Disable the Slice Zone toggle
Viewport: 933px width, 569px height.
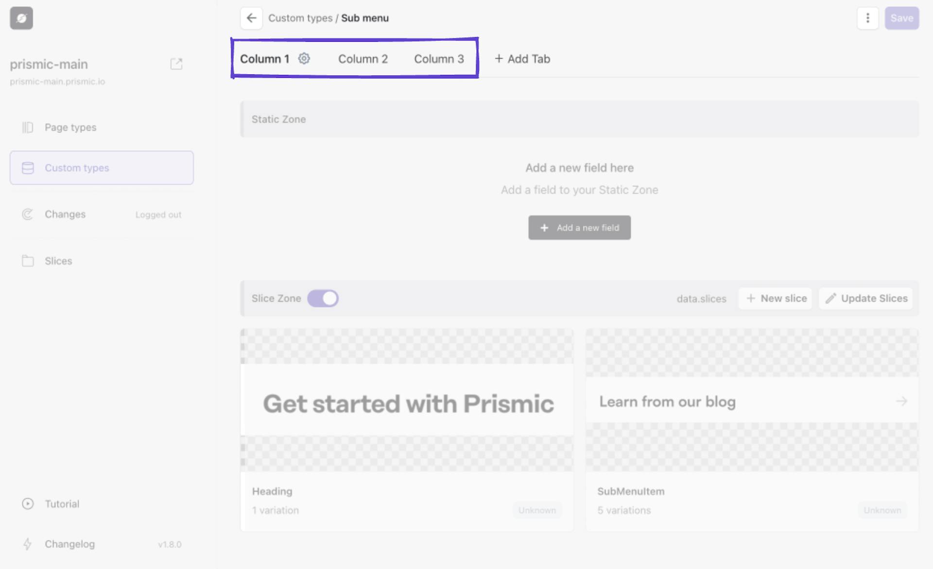coord(323,298)
